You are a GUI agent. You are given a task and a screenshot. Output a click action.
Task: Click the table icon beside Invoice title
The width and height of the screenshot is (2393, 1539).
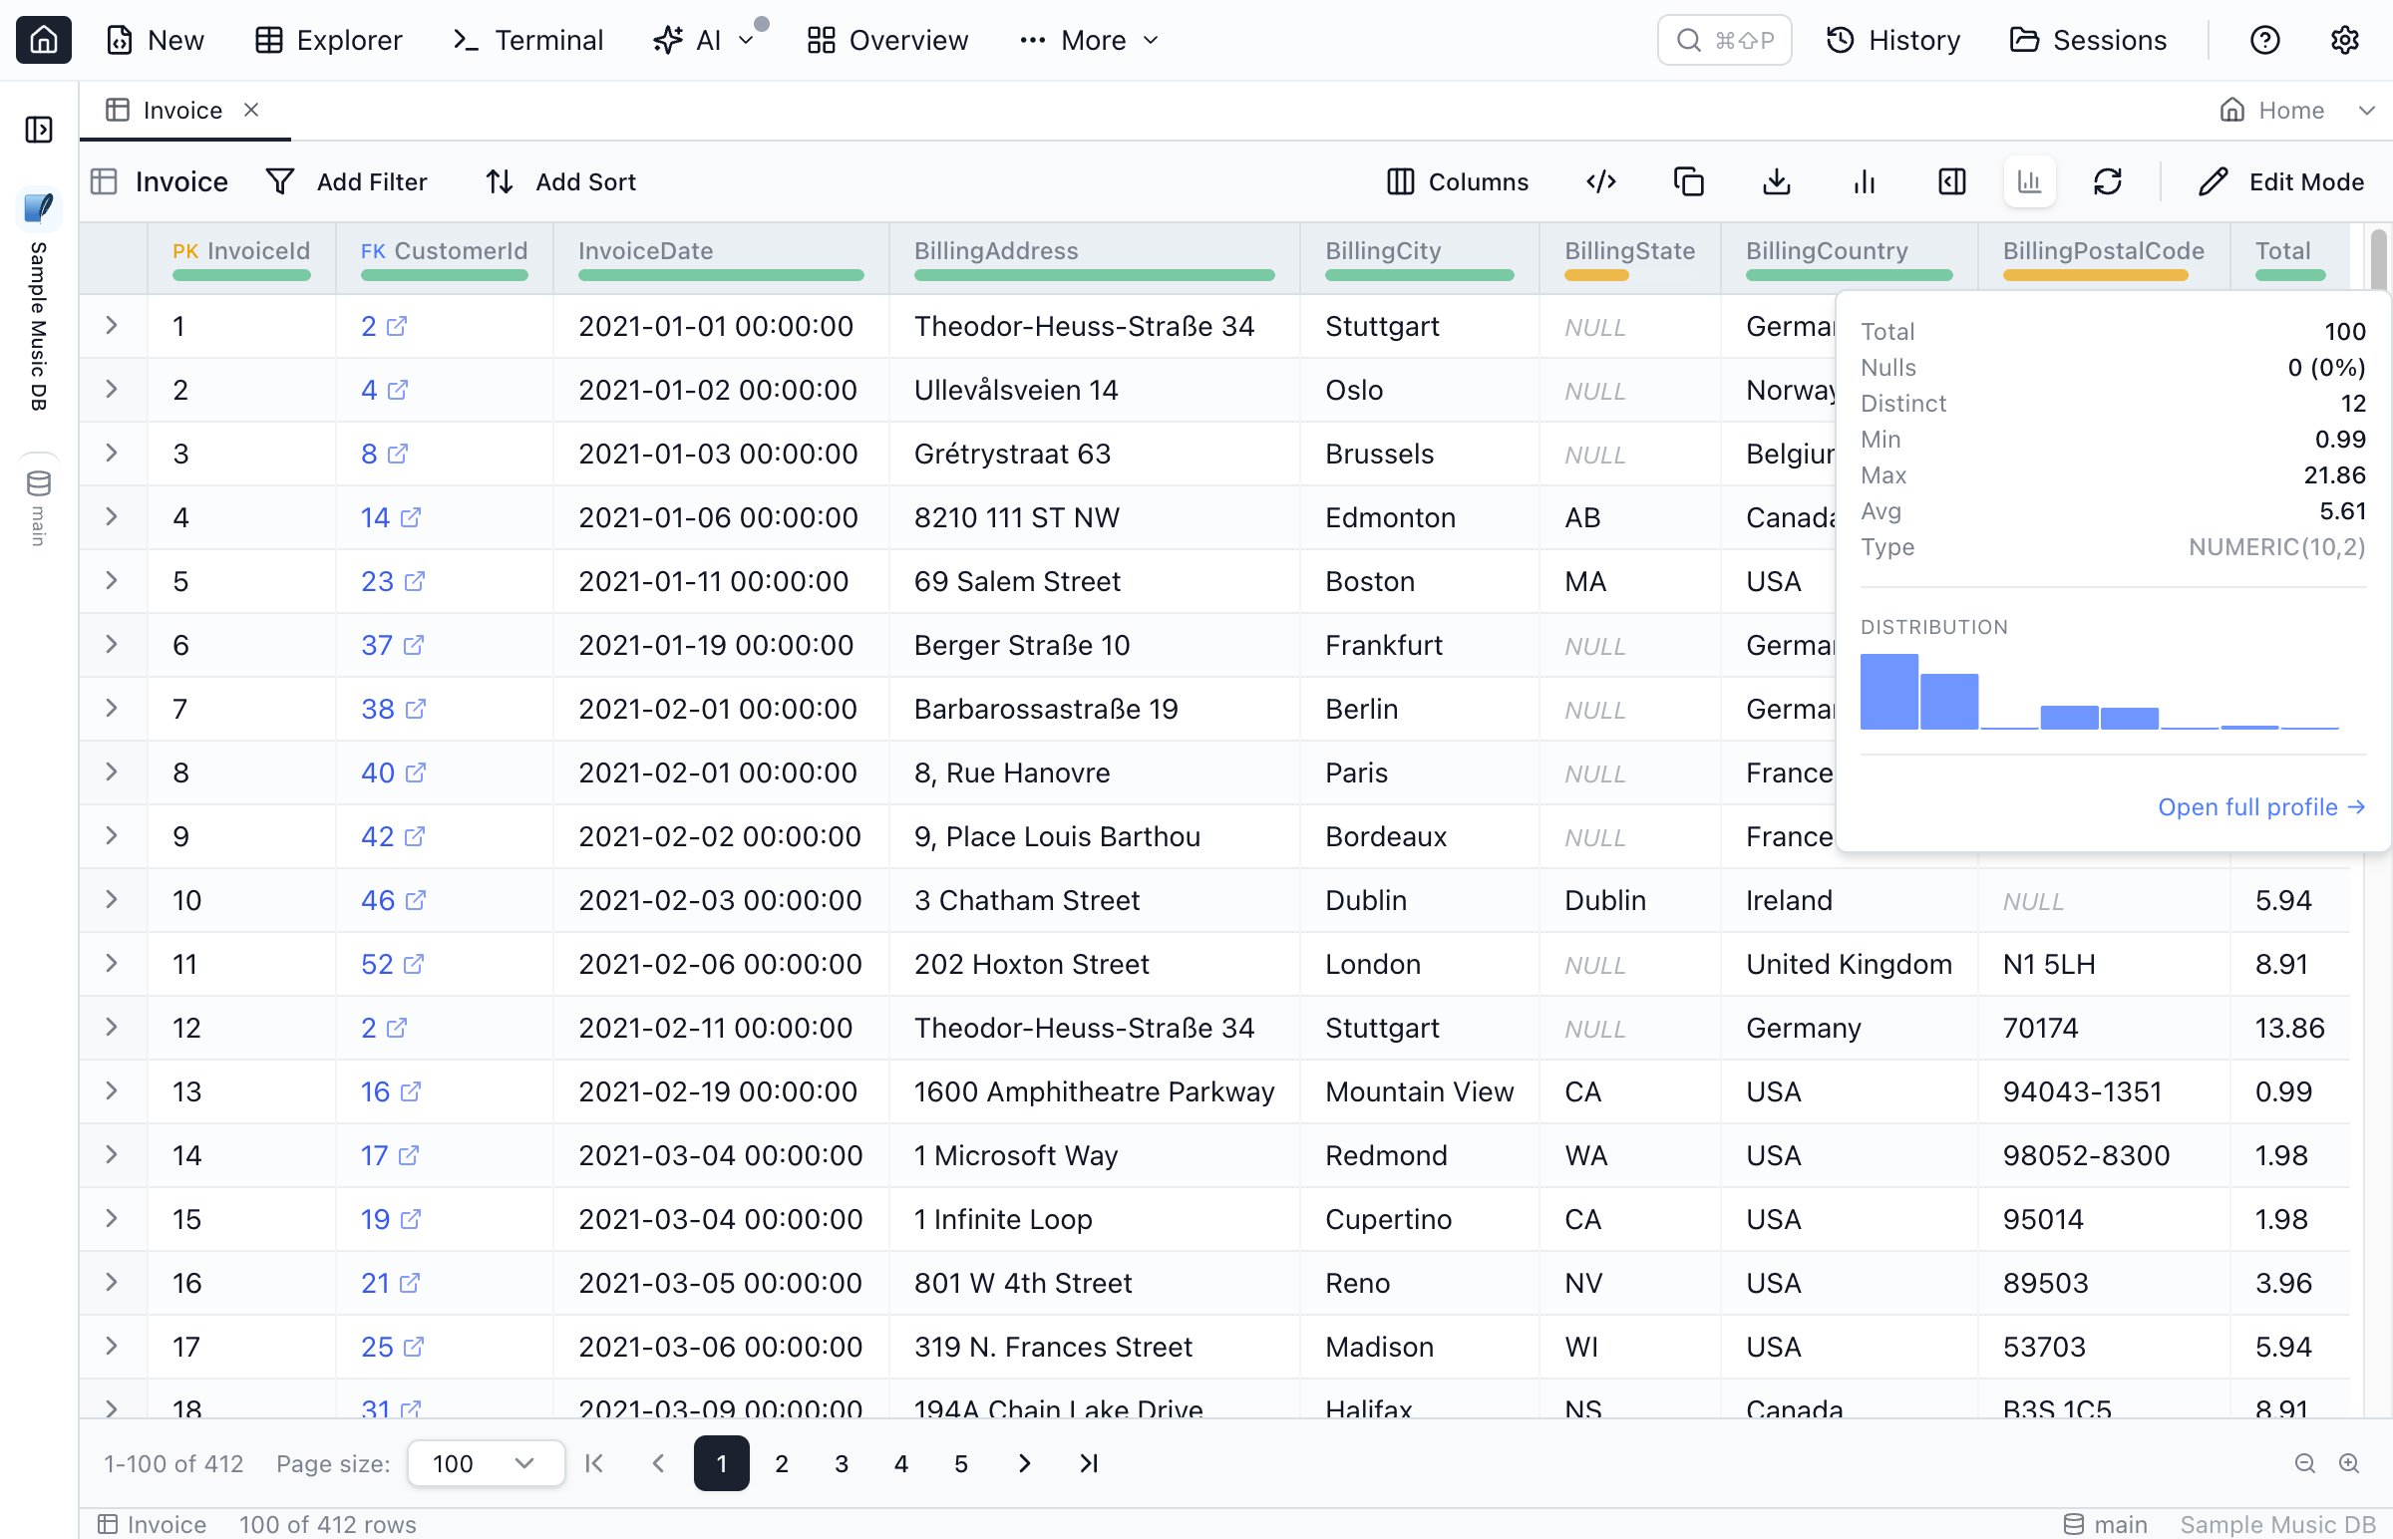[x=104, y=181]
